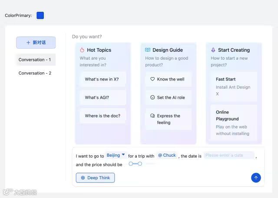Click the smiley icon beside Set the AI role

(x=152, y=97)
